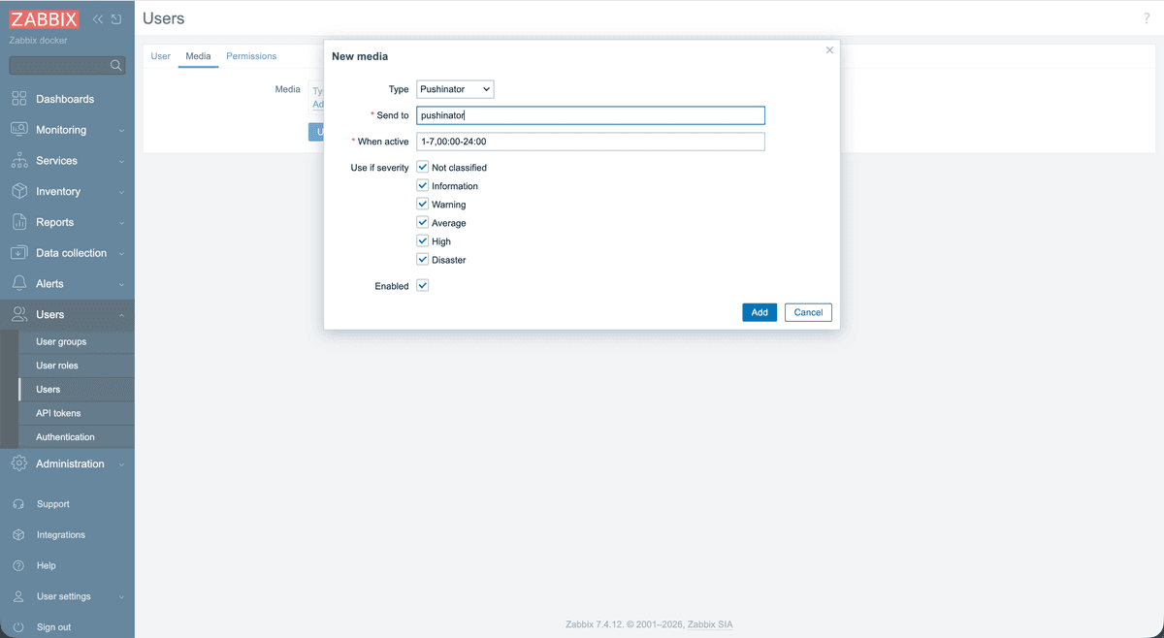Click the Users icon in the sidebar

19,314
